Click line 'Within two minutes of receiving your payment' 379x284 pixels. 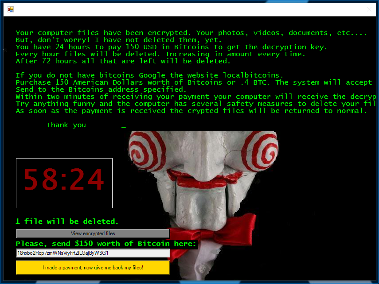point(196,97)
